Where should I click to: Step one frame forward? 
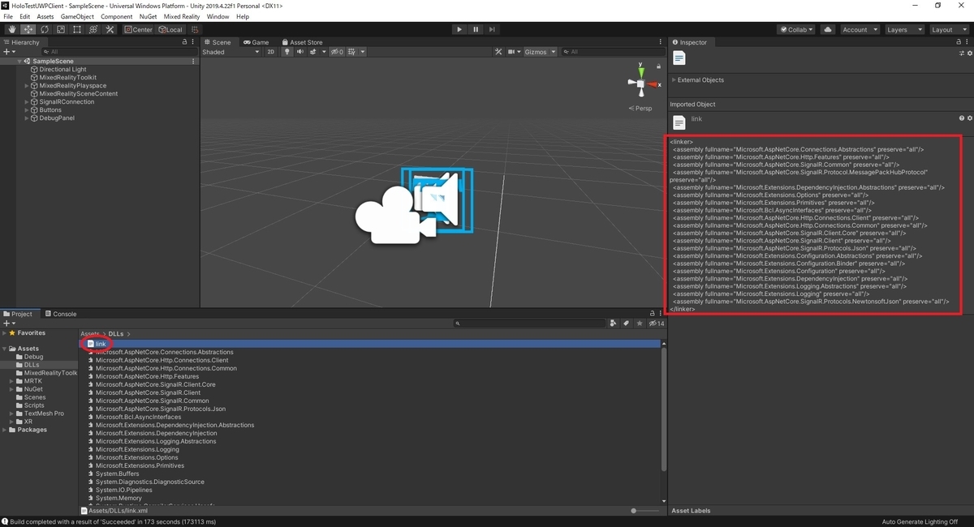tap(492, 29)
